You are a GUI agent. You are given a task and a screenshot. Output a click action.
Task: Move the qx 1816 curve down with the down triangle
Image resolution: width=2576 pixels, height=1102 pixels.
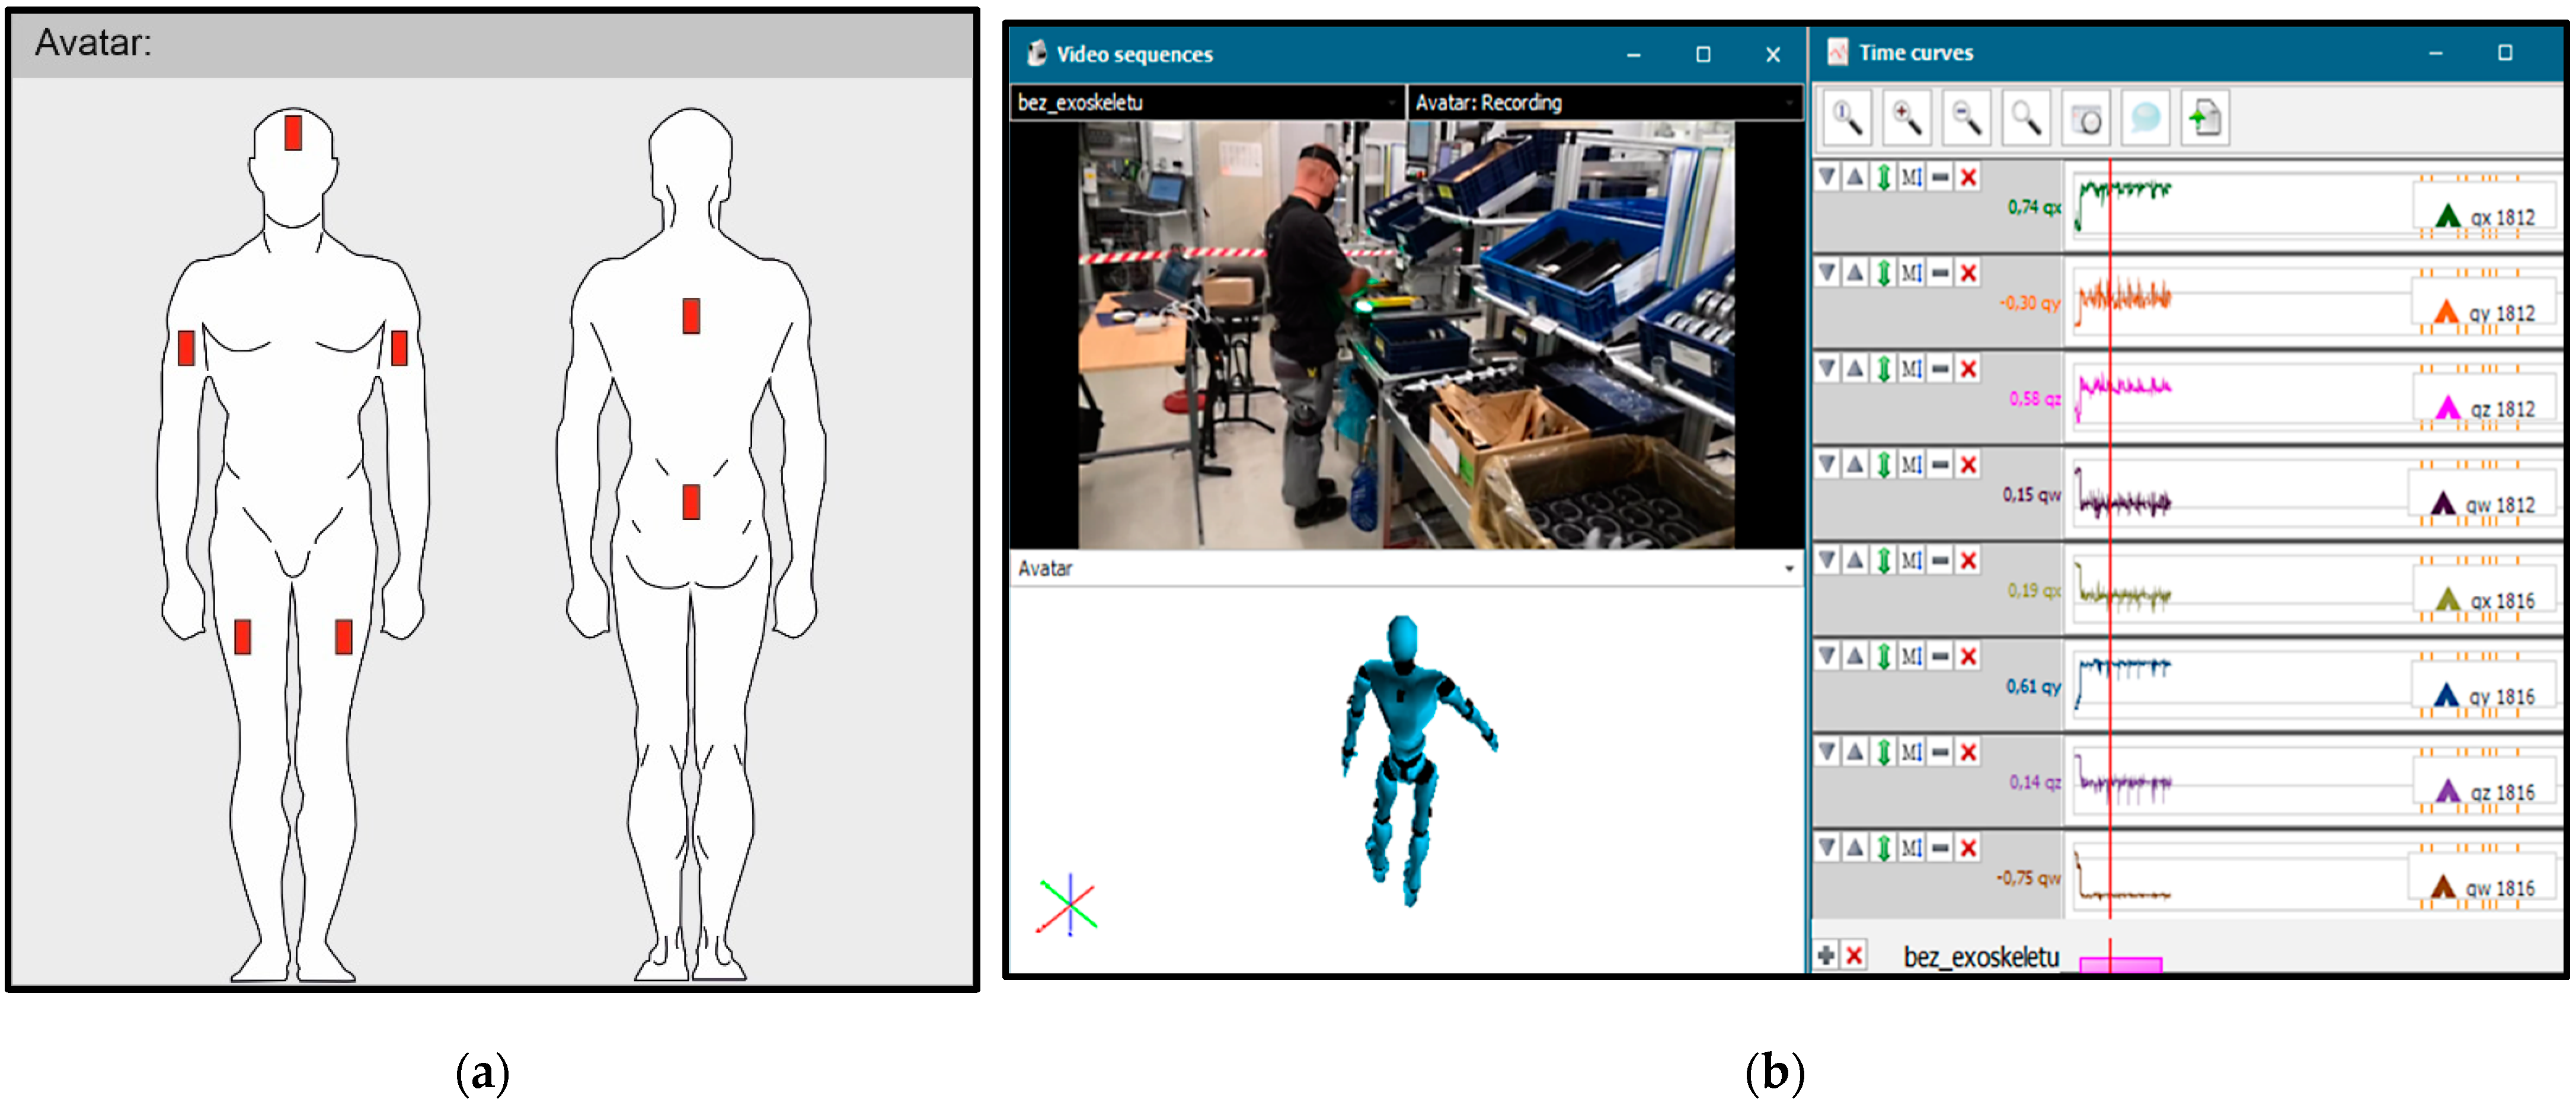click(1827, 560)
